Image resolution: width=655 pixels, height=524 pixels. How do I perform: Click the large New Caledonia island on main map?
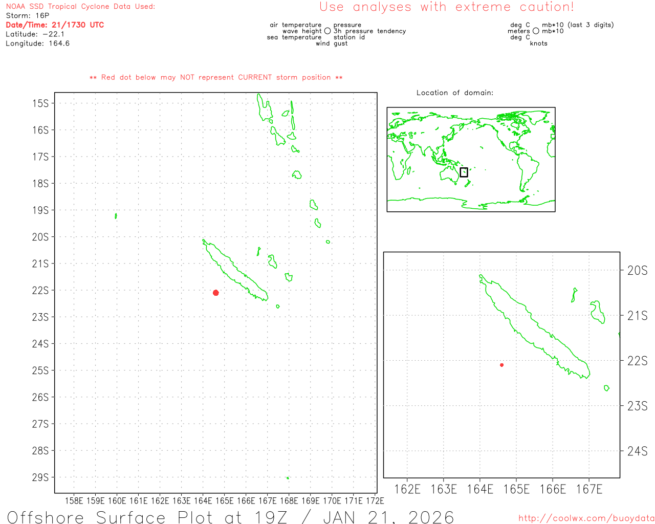[x=235, y=270]
